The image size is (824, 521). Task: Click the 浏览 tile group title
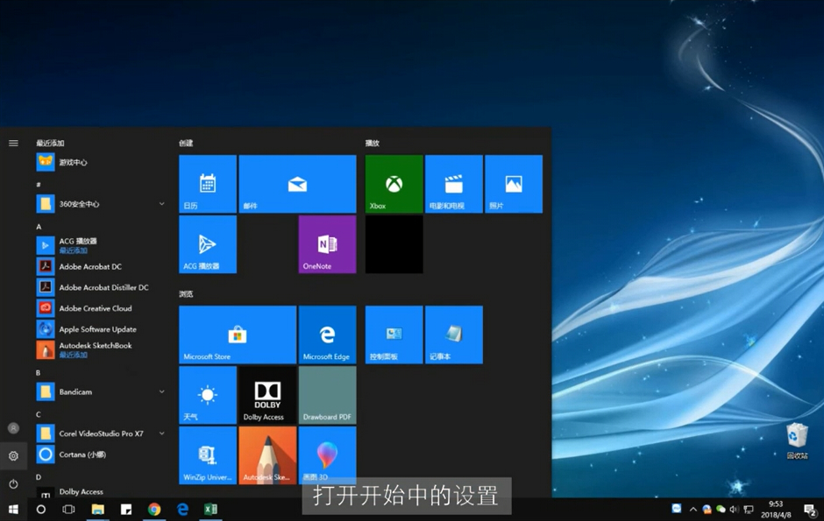pyautogui.click(x=186, y=294)
